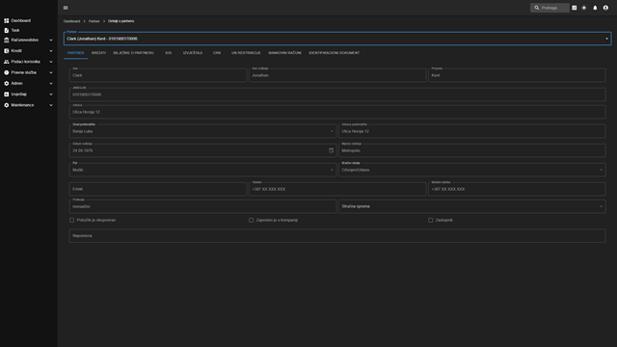617x347 pixels.
Task: Click the Mobilni telefon input field
Action: [x=517, y=189]
